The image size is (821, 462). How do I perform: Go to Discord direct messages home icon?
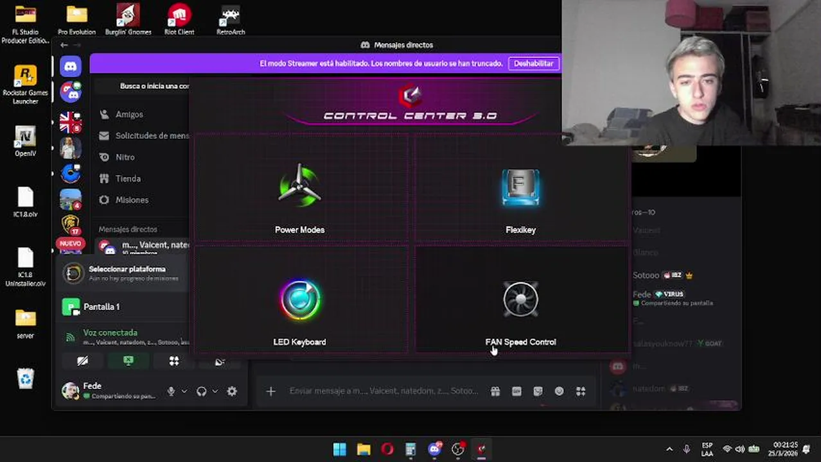pos(71,65)
